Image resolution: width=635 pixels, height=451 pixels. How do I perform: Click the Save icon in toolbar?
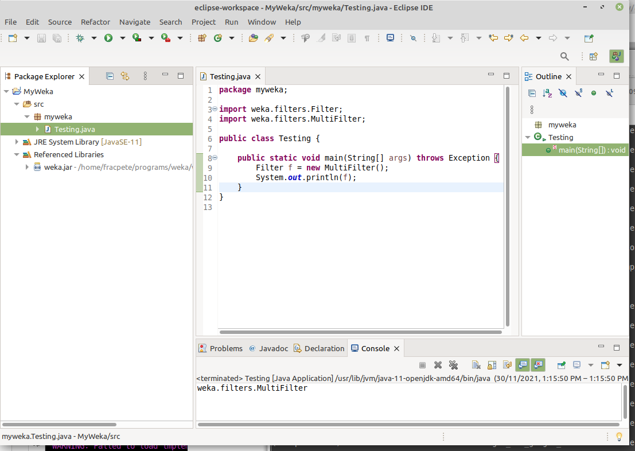coord(41,38)
